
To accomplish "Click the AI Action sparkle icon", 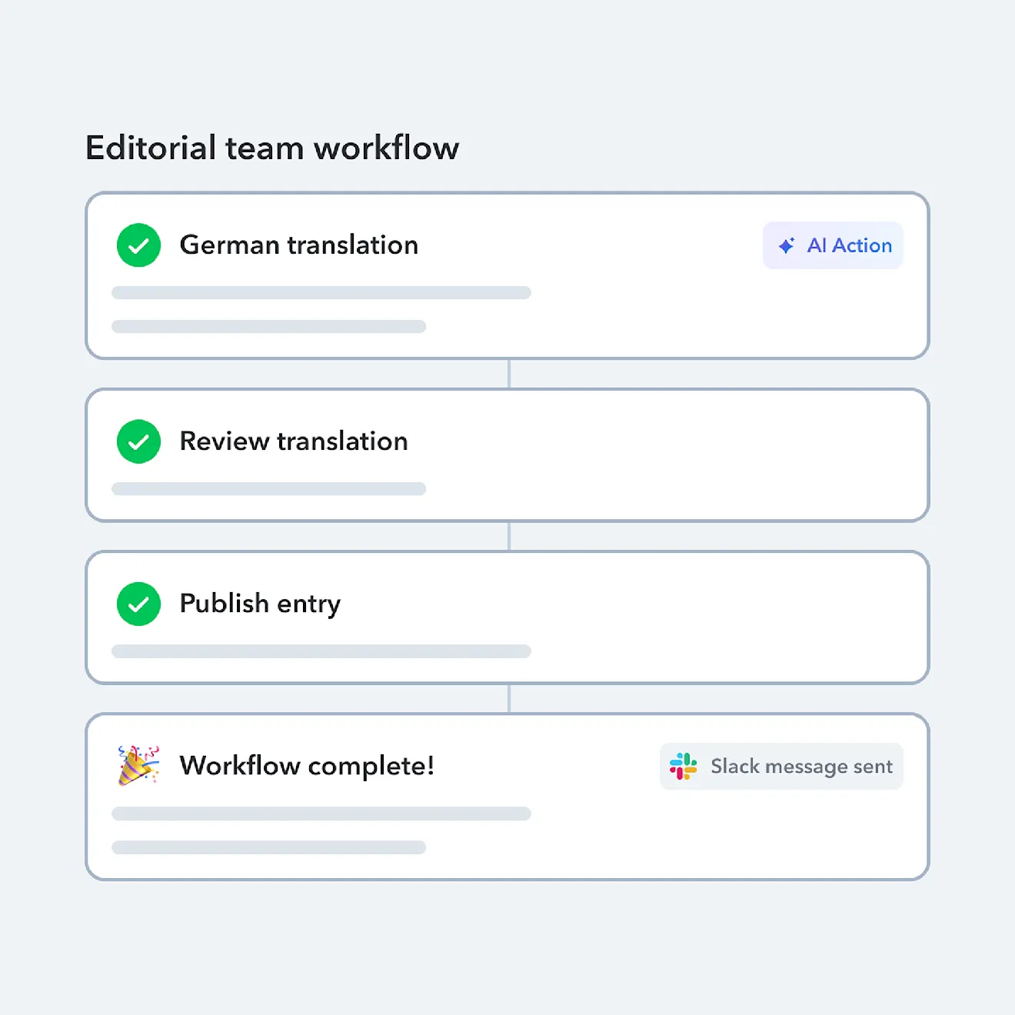I will pyautogui.click(x=786, y=246).
